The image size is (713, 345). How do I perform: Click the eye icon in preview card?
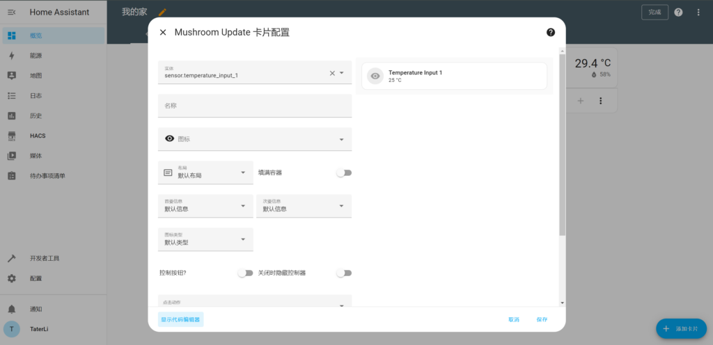tap(375, 77)
